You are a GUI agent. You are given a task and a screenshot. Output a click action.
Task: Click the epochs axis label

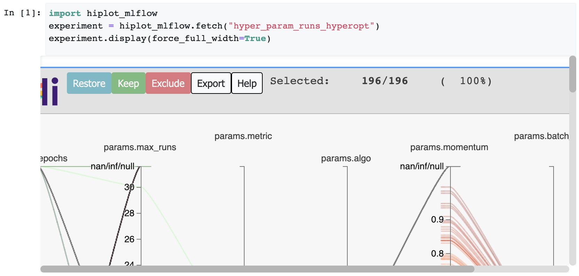(54, 159)
